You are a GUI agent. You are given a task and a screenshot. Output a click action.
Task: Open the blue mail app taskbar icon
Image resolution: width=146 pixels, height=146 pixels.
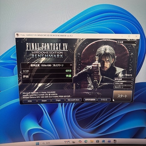point(104,141)
